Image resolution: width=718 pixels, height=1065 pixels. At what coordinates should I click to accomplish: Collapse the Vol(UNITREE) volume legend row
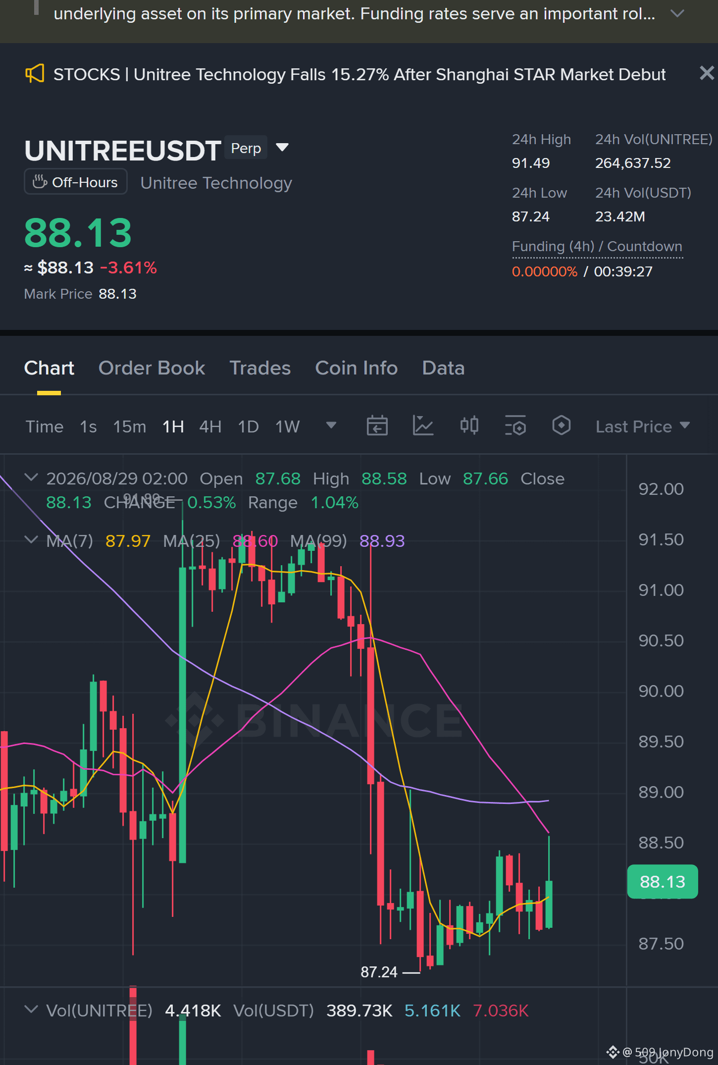[x=31, y=1010]
